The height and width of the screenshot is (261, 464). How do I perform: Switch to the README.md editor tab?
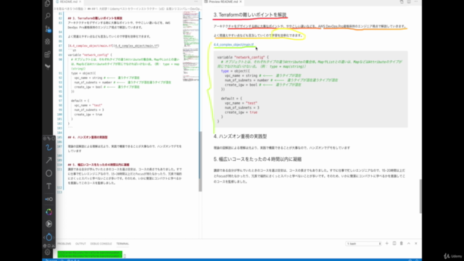pyautogui.click(x=68, y=1)
